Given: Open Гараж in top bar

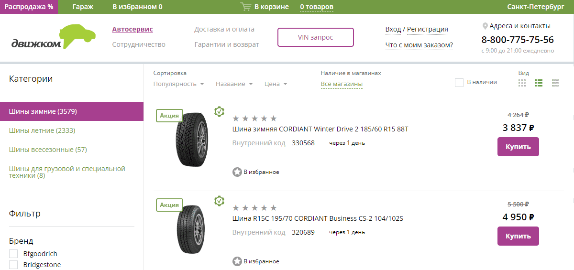Looking at the screenshot, I should (83, 7).
